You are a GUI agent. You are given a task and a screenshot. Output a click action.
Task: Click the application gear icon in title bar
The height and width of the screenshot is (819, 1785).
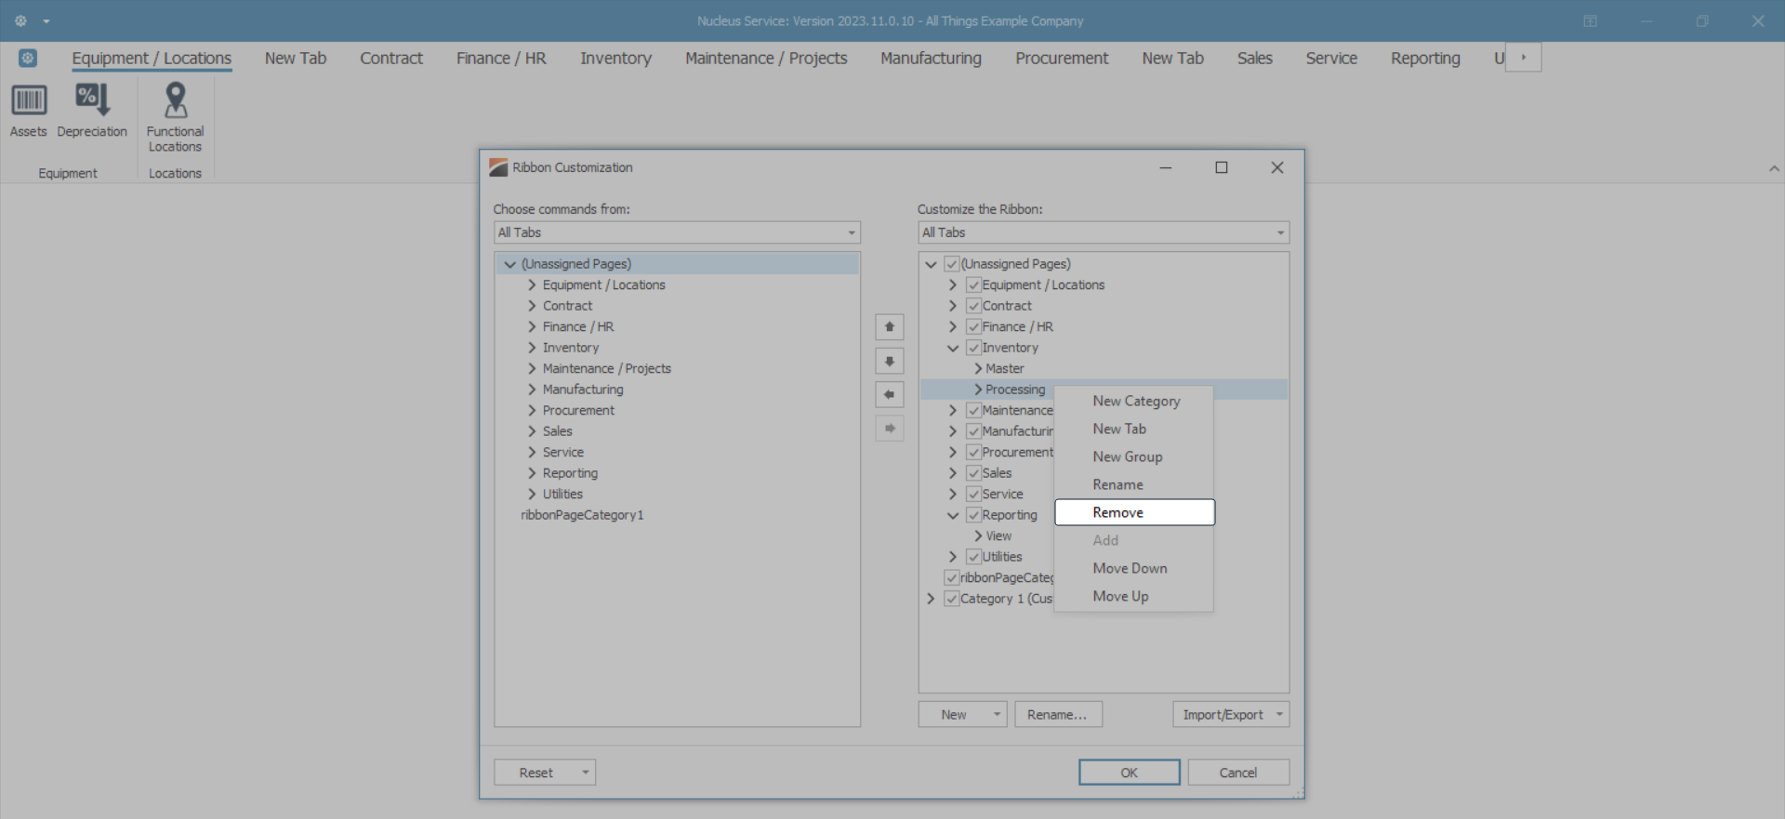(x=20, y=20)
